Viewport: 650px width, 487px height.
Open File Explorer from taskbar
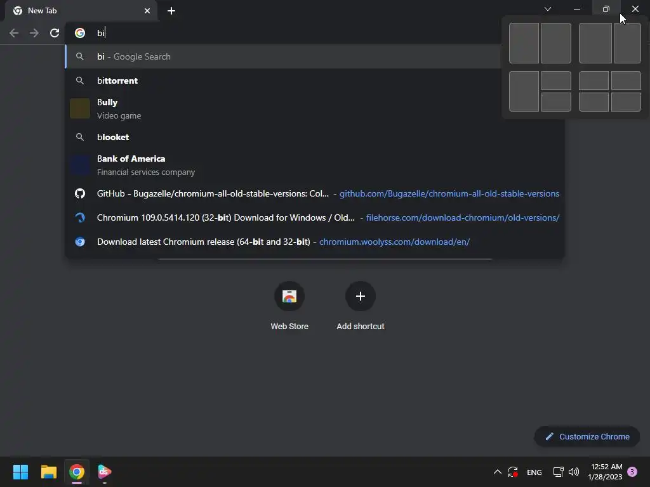click(48, 472)
